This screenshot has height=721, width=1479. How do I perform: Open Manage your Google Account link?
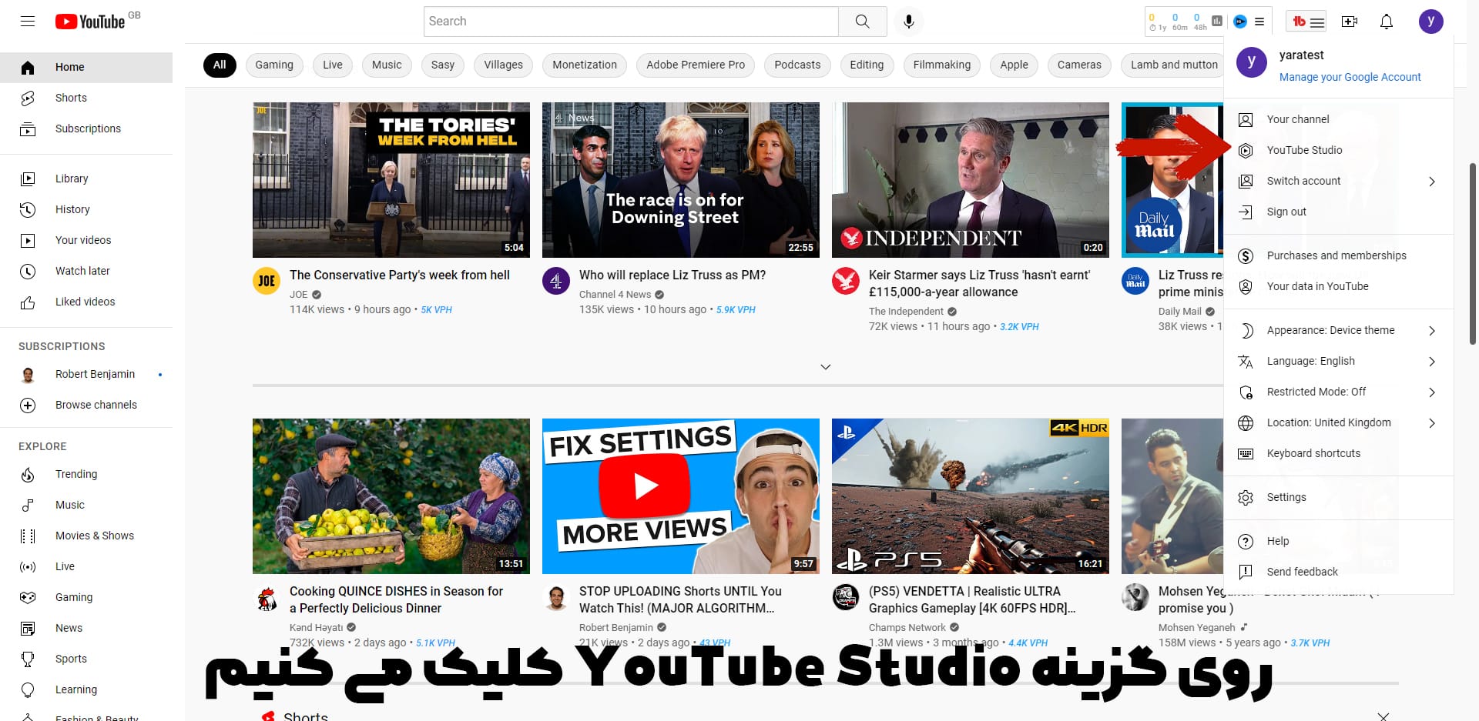click(1350, 77)
